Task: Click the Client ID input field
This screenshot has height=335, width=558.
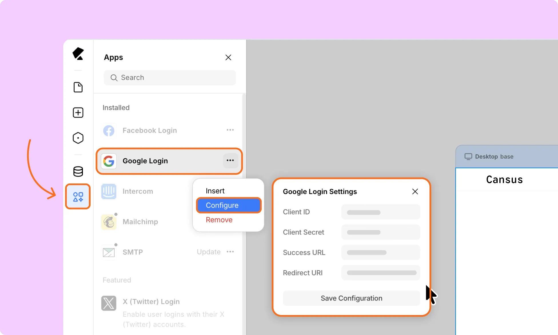Action: (x=381, y=212)
